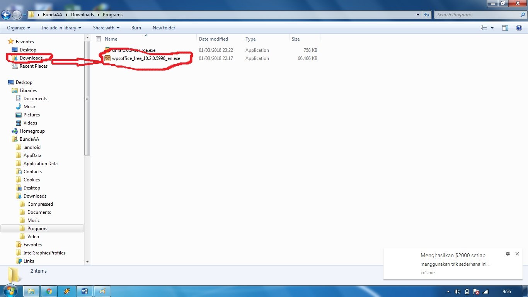The width and height of the screenshot is (528, 297).
Task: Select the BundaAA user folder
Action: 29,139
